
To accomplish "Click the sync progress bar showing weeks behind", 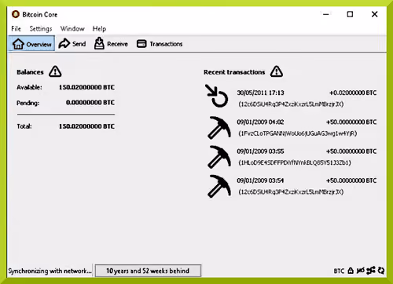I will [148, 271].
